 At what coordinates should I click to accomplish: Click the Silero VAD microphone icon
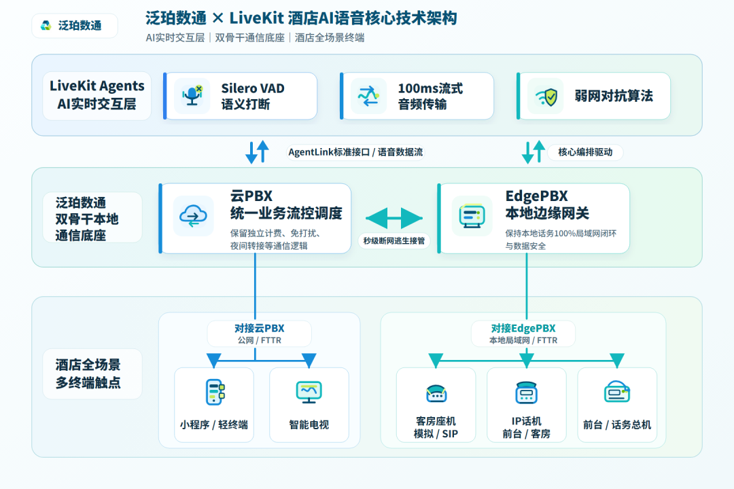click(x=192, y=96)
